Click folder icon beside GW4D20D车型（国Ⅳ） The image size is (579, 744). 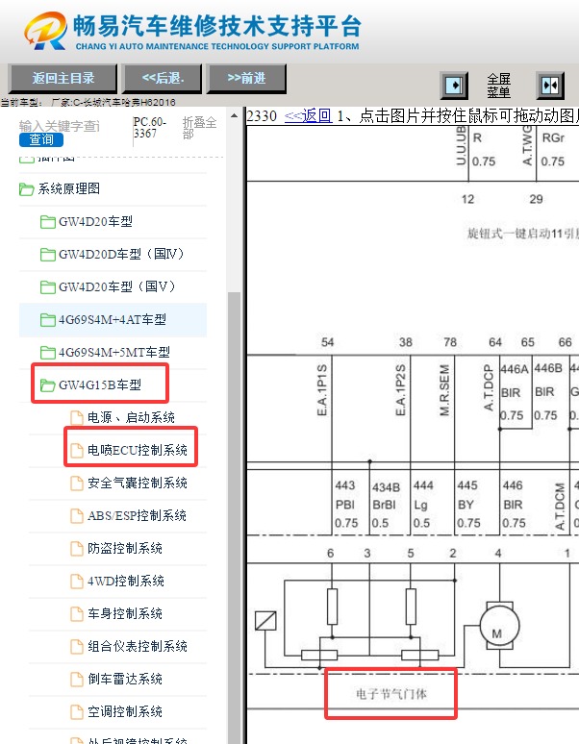tap(47, 255)
